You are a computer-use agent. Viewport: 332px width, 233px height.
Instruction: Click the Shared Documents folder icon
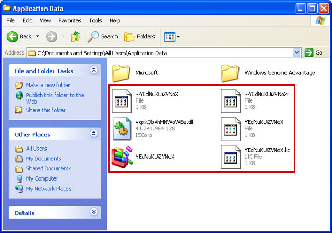pyautogui.click(x=19, y=169)
